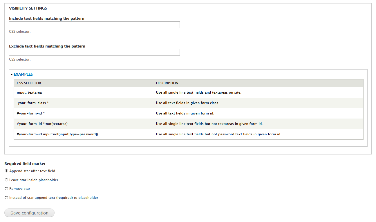Click the '#your-form-id *:not(textarea)' selector cell
This screenshot has height=222, width=376.
42,124
